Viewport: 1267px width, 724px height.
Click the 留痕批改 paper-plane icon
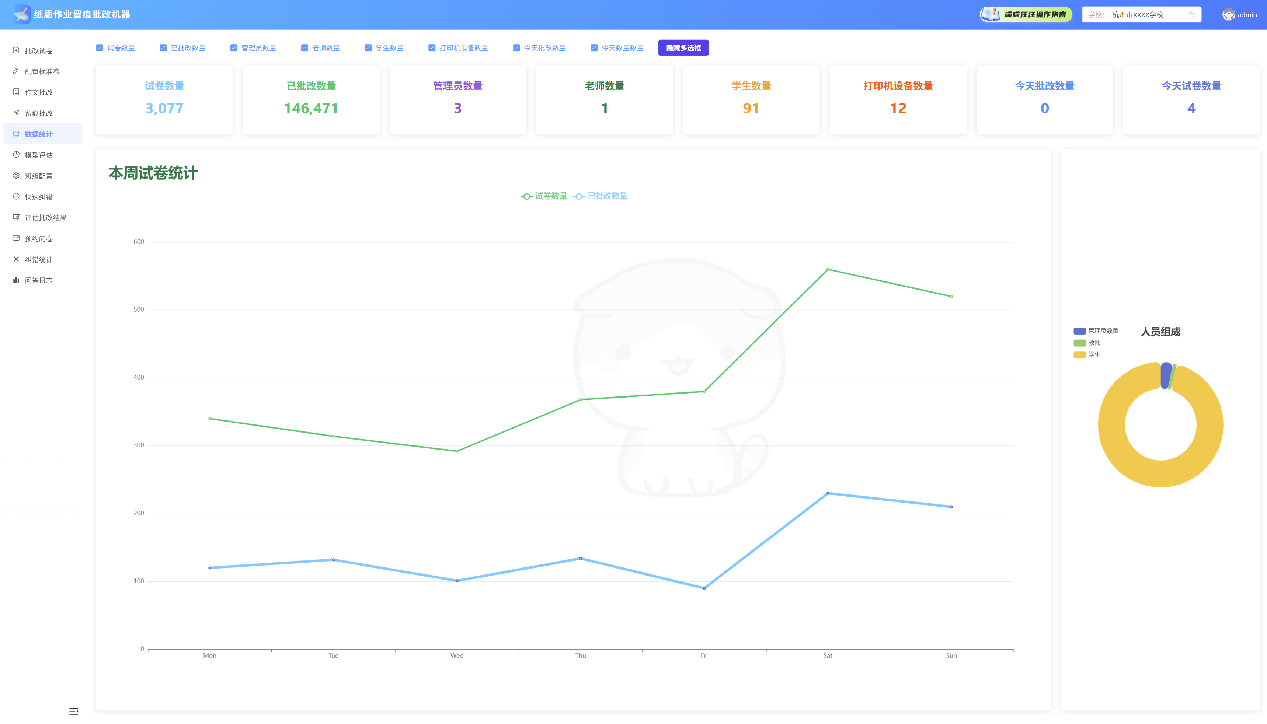tap(16, 113)
